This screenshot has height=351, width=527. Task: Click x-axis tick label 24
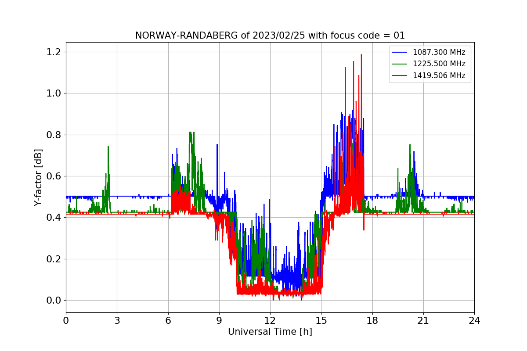(474, 321)
